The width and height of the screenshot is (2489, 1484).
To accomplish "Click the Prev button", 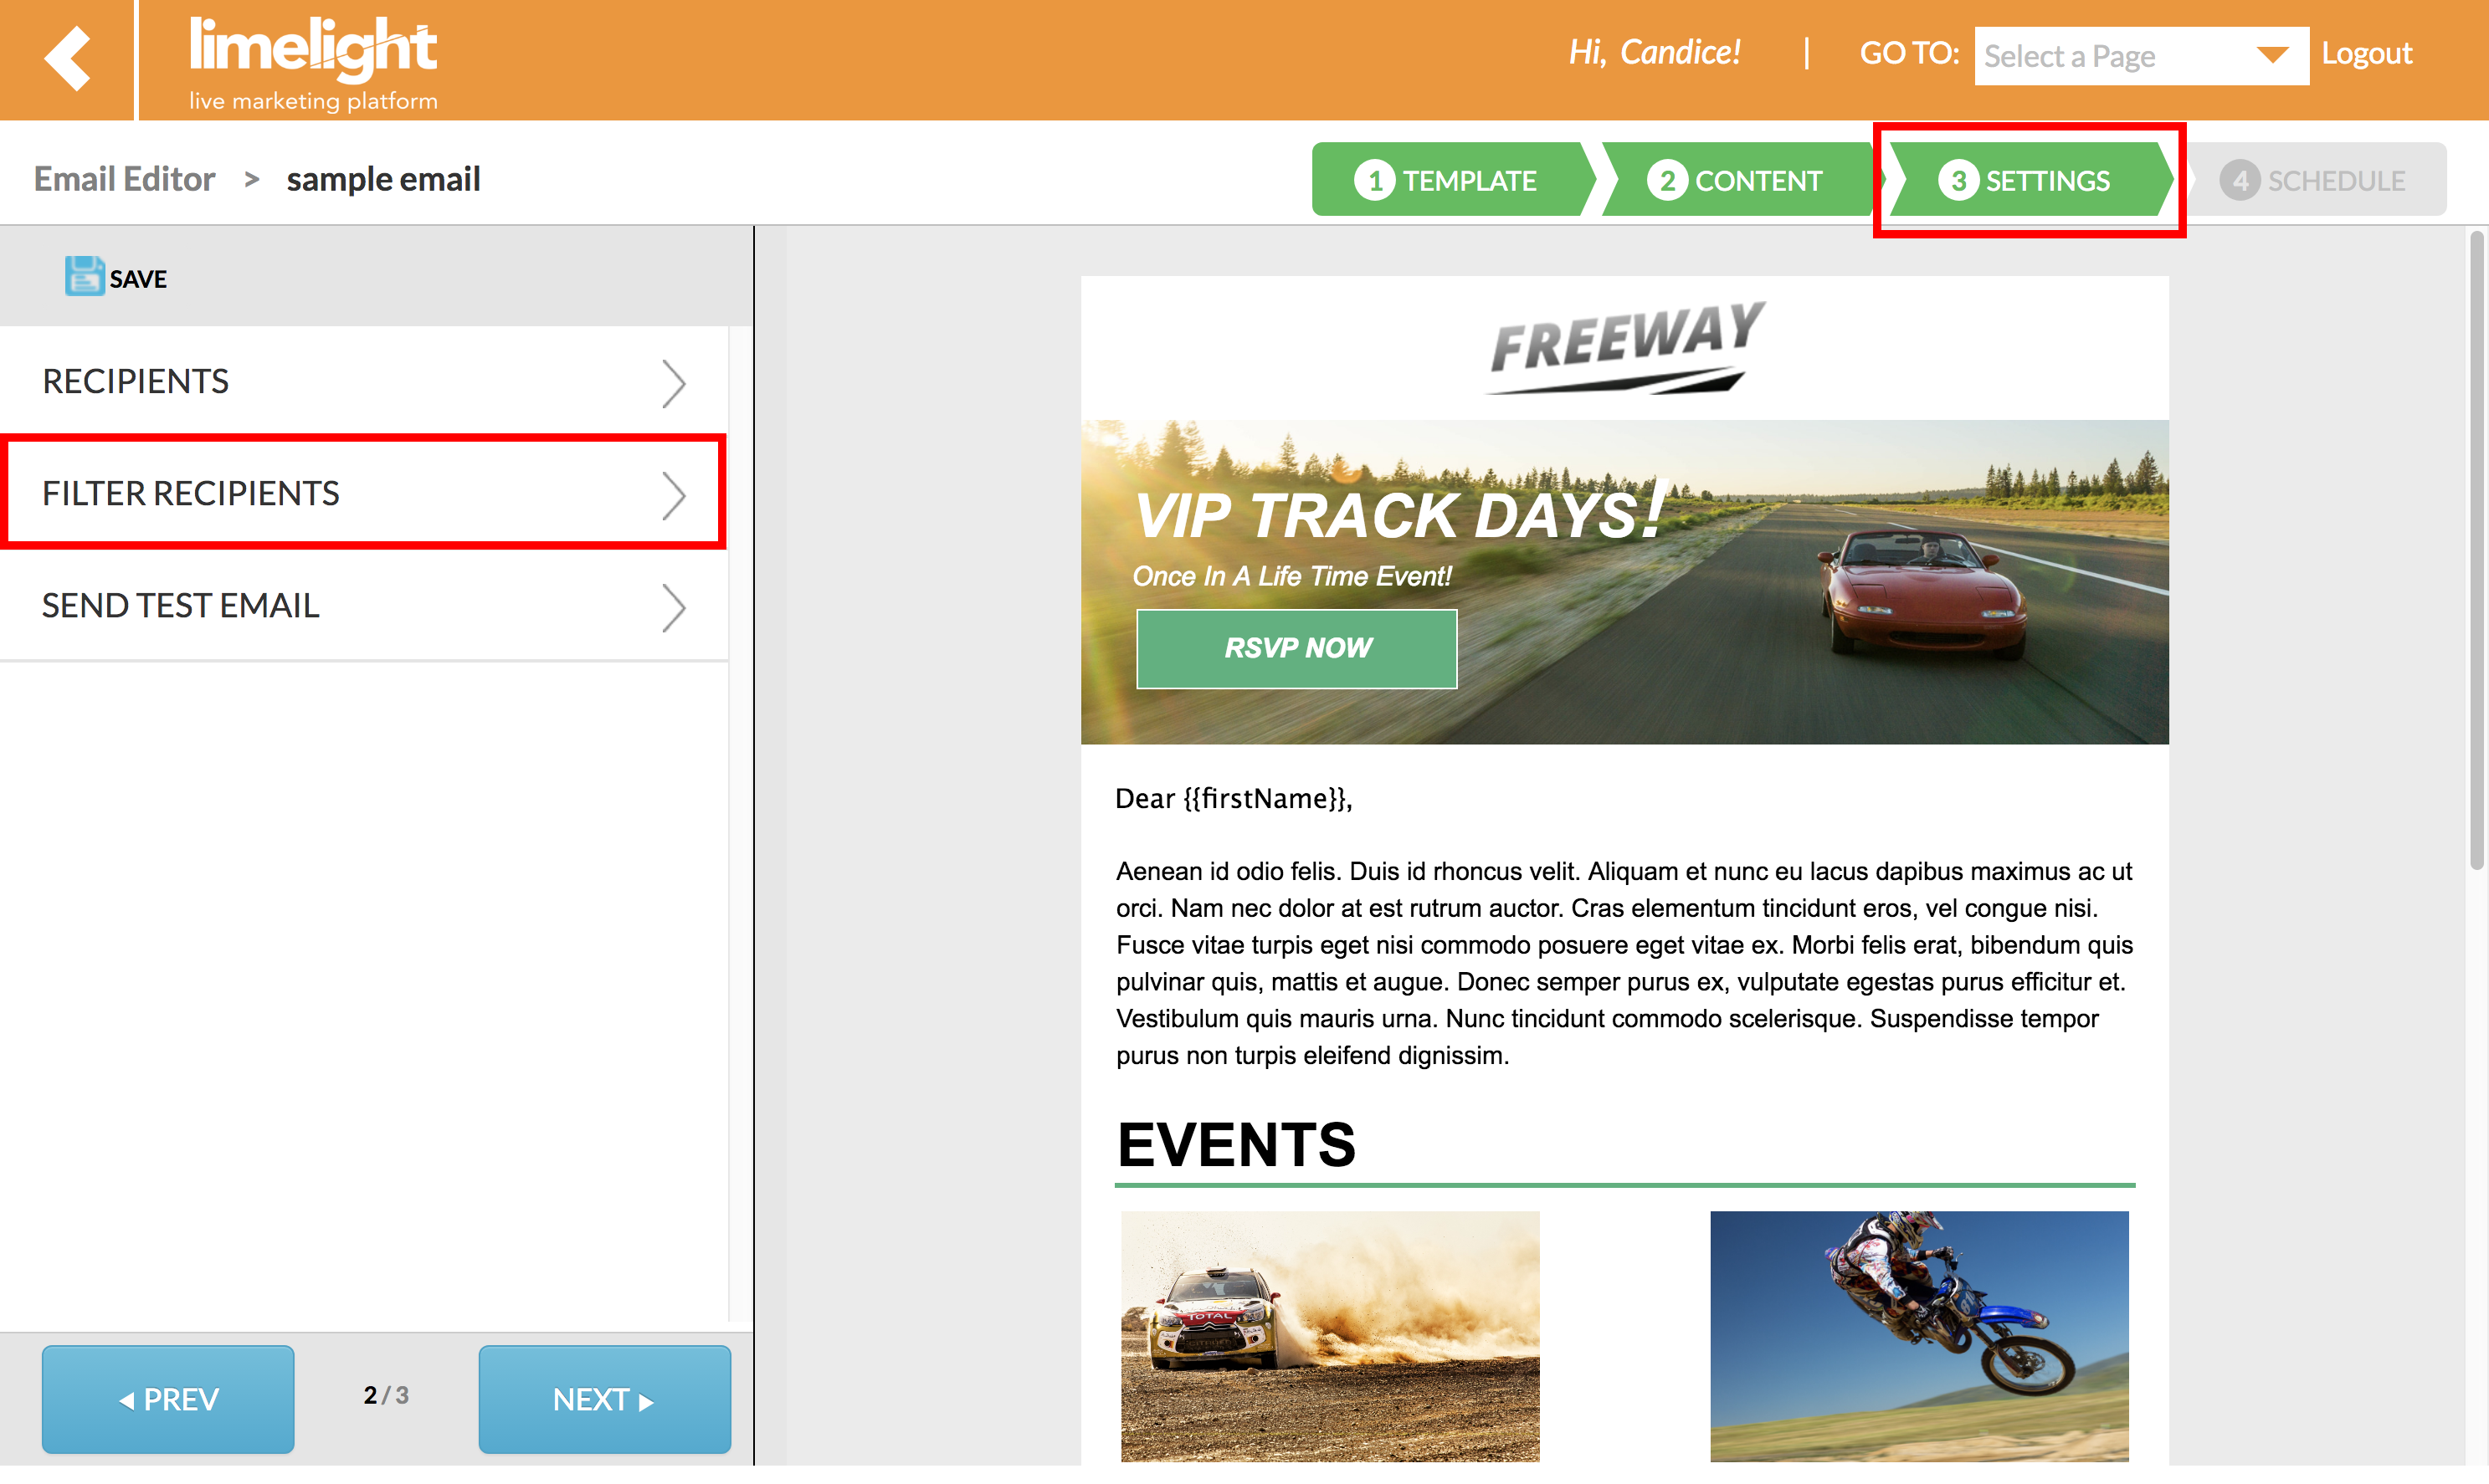I will tap(168, 1398).
